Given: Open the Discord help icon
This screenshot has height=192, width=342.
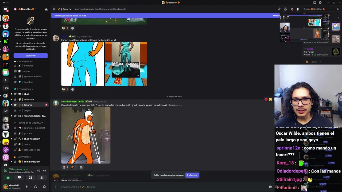Looking at the screenshot, I should [x=320, y=3].
